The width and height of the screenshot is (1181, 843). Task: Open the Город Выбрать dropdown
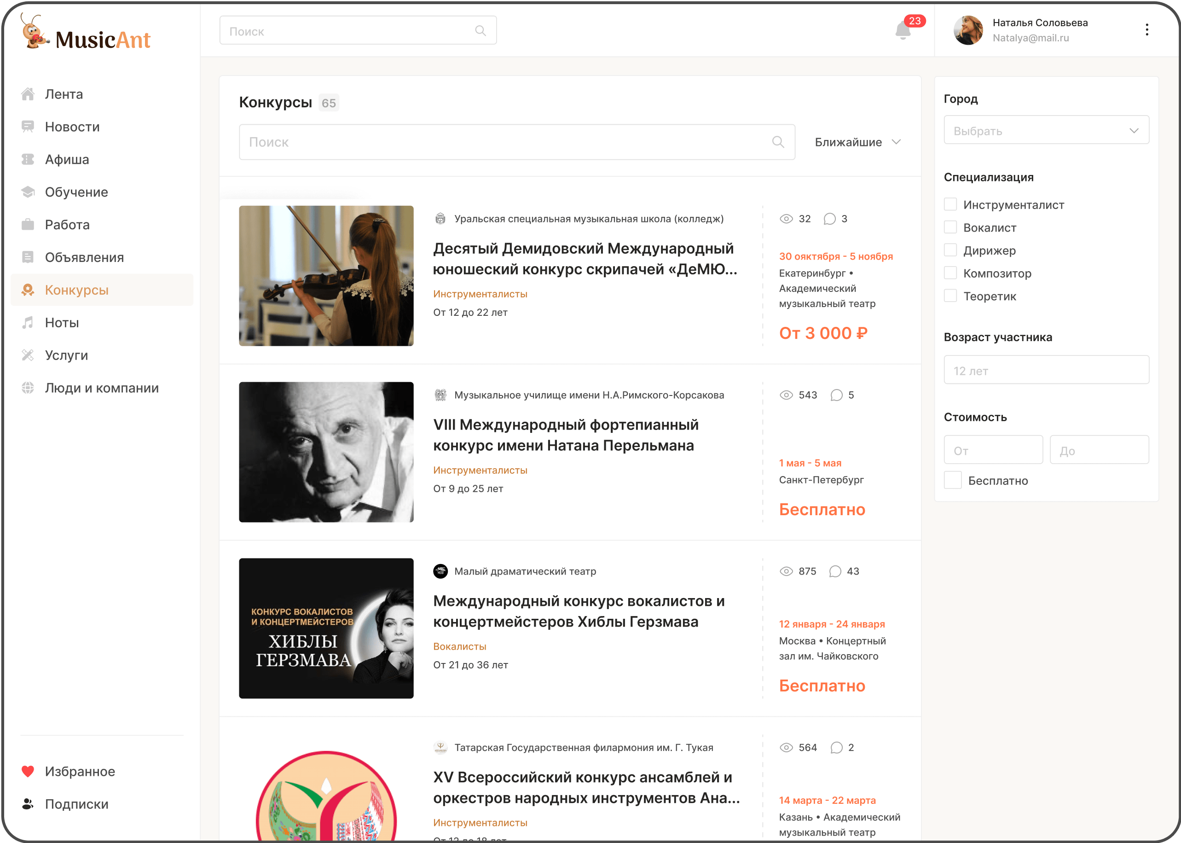(x=1046, y=130)
